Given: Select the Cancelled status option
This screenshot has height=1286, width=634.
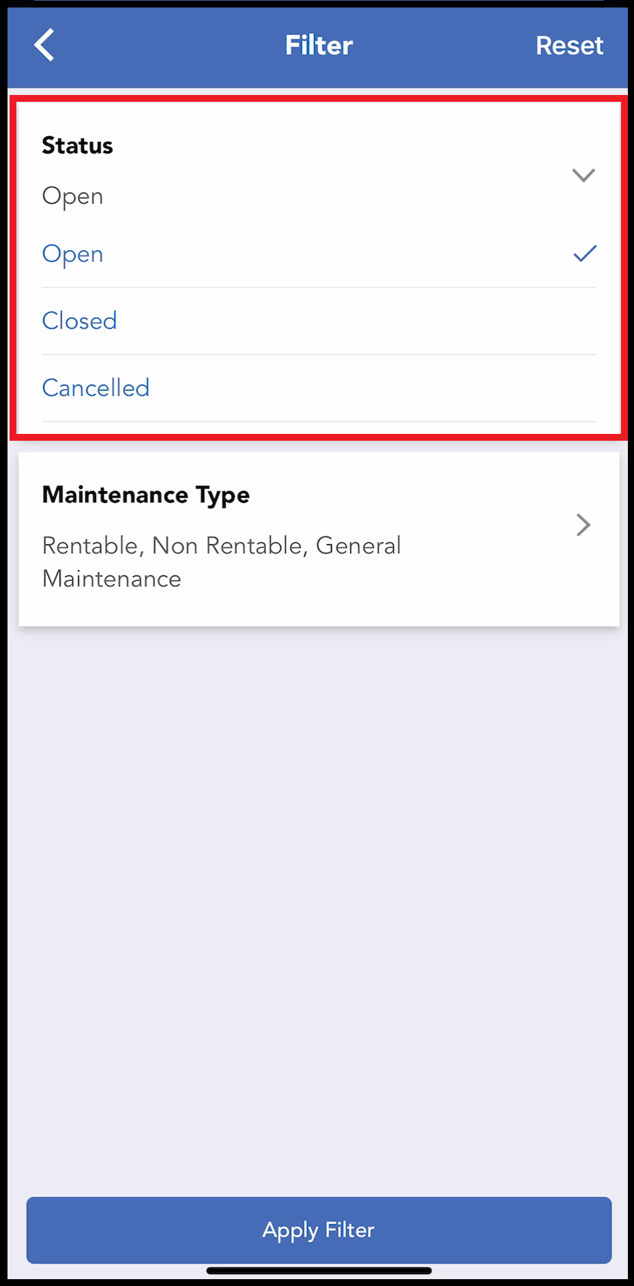Looking at the screenshot, I should click(96, 387).
